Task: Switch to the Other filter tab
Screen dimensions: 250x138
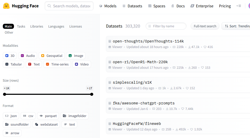Action: tap(9, 32)
